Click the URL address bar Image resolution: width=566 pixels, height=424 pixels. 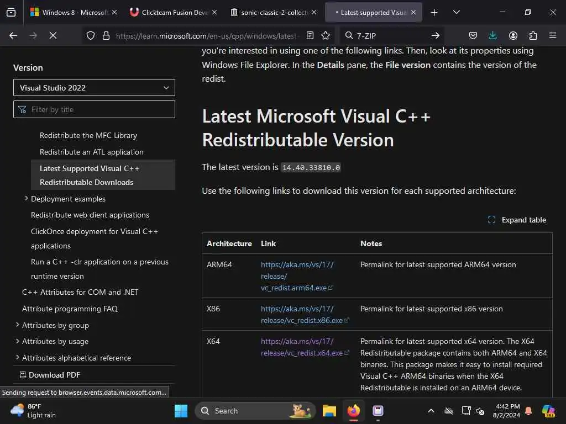coord(207,36)
